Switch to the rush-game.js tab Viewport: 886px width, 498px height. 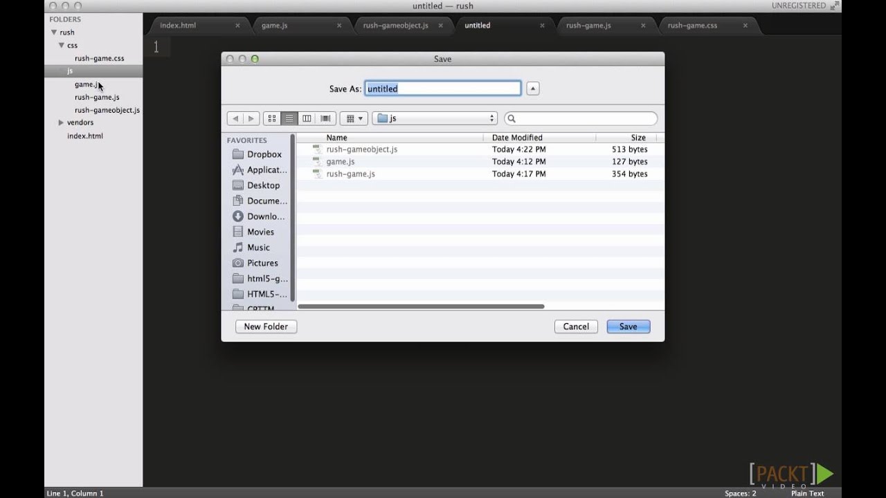point(588,26)
